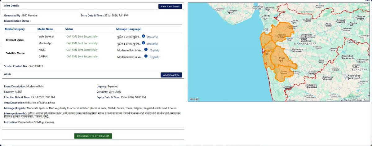This screenshot has height=146, width=372.
Task: Click Mobile App's CAP XML Sent Successfully status
Action: point(82,43)
